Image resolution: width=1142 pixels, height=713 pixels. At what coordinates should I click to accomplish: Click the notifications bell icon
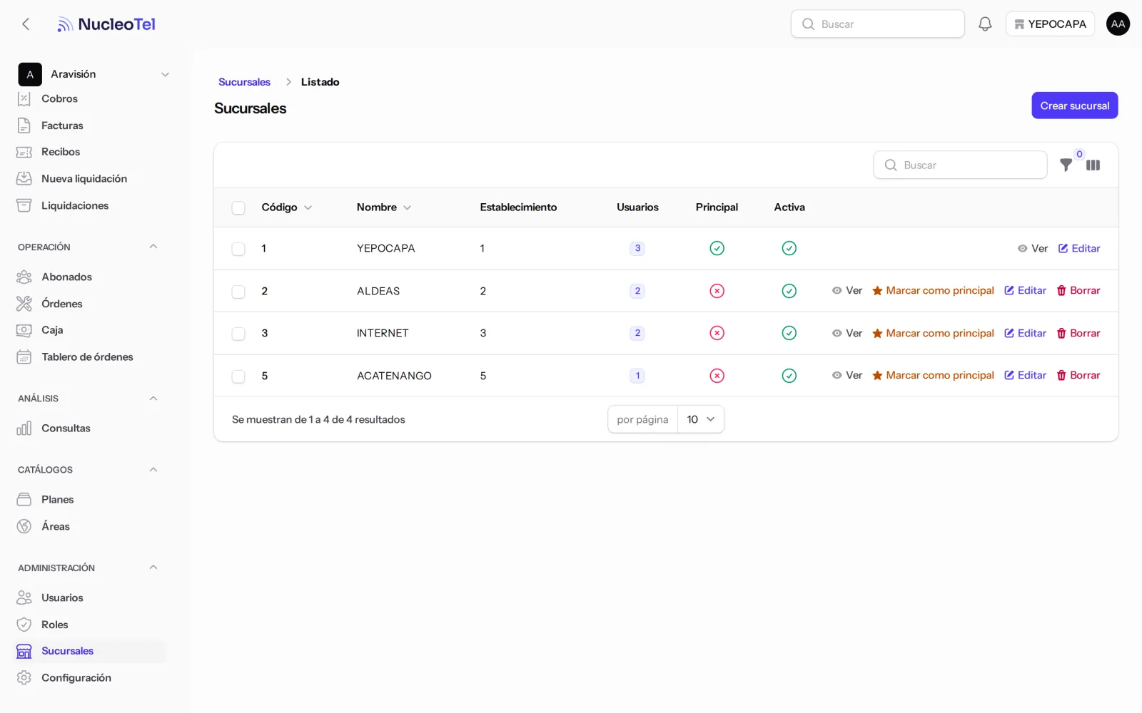pyautogui.click(x=985, y=24)
